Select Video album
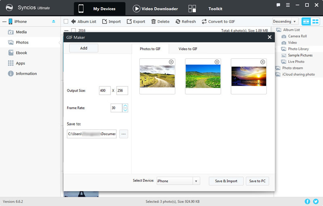Image resolution: width=323 pixels, height=206 pixels. 289,43
